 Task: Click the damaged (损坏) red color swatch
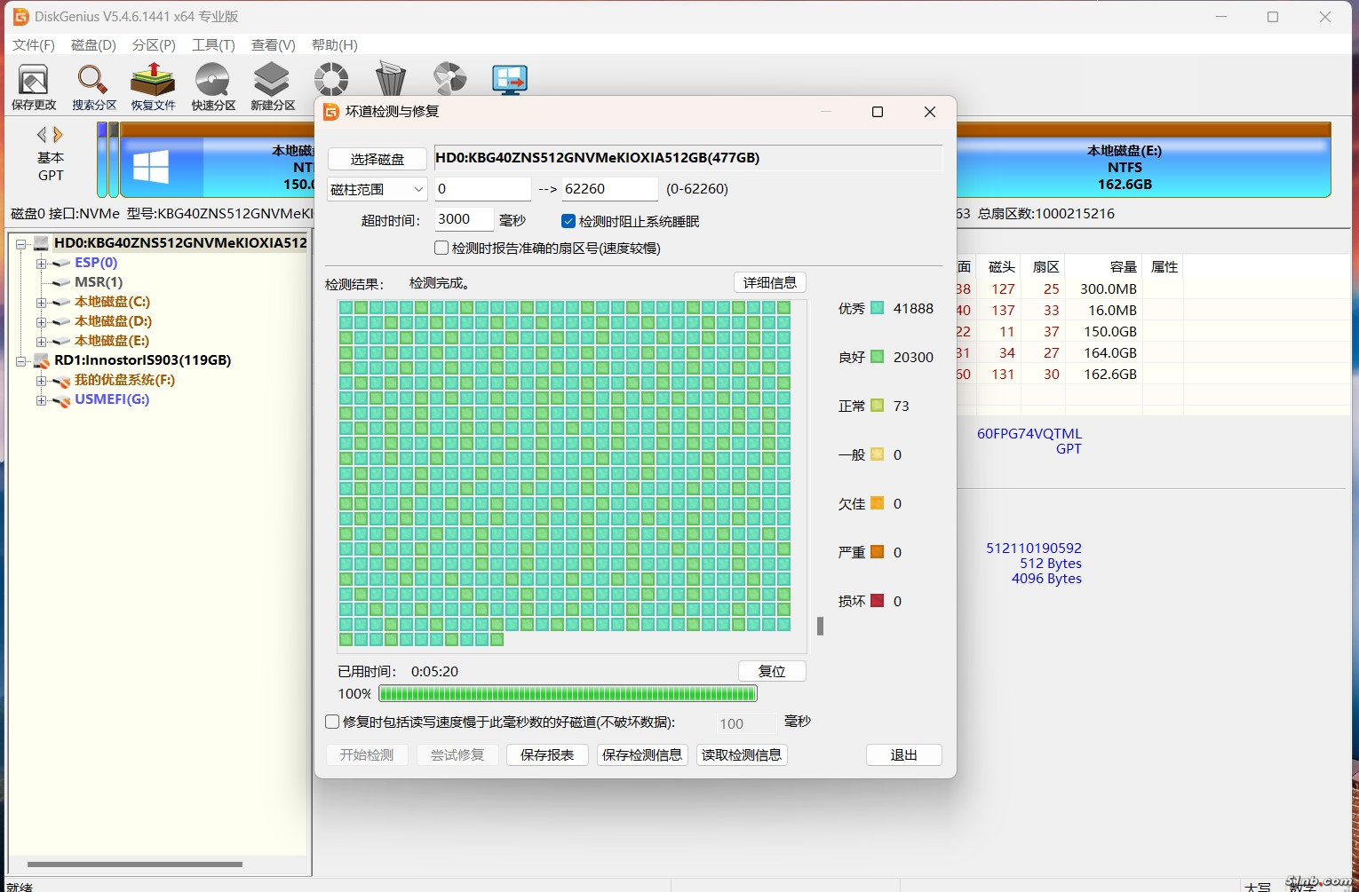[x=877, y=601]
